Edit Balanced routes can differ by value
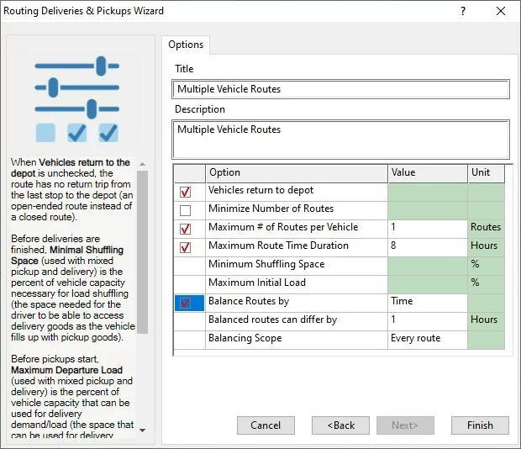The width and height of the screenshot is (521, 449). tap(427, 320)
